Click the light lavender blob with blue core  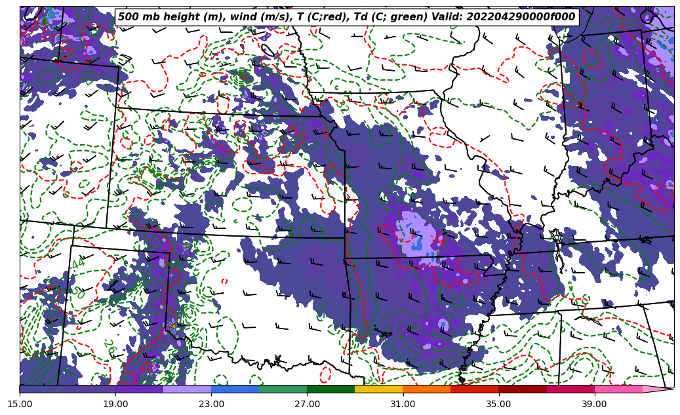pyautogui.click(x=417, y=236)
